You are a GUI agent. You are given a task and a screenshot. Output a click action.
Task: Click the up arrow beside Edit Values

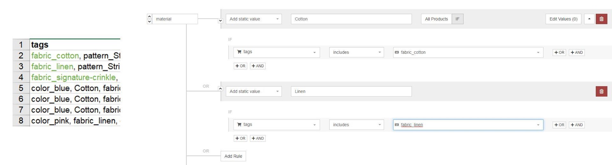coord(589,19)
